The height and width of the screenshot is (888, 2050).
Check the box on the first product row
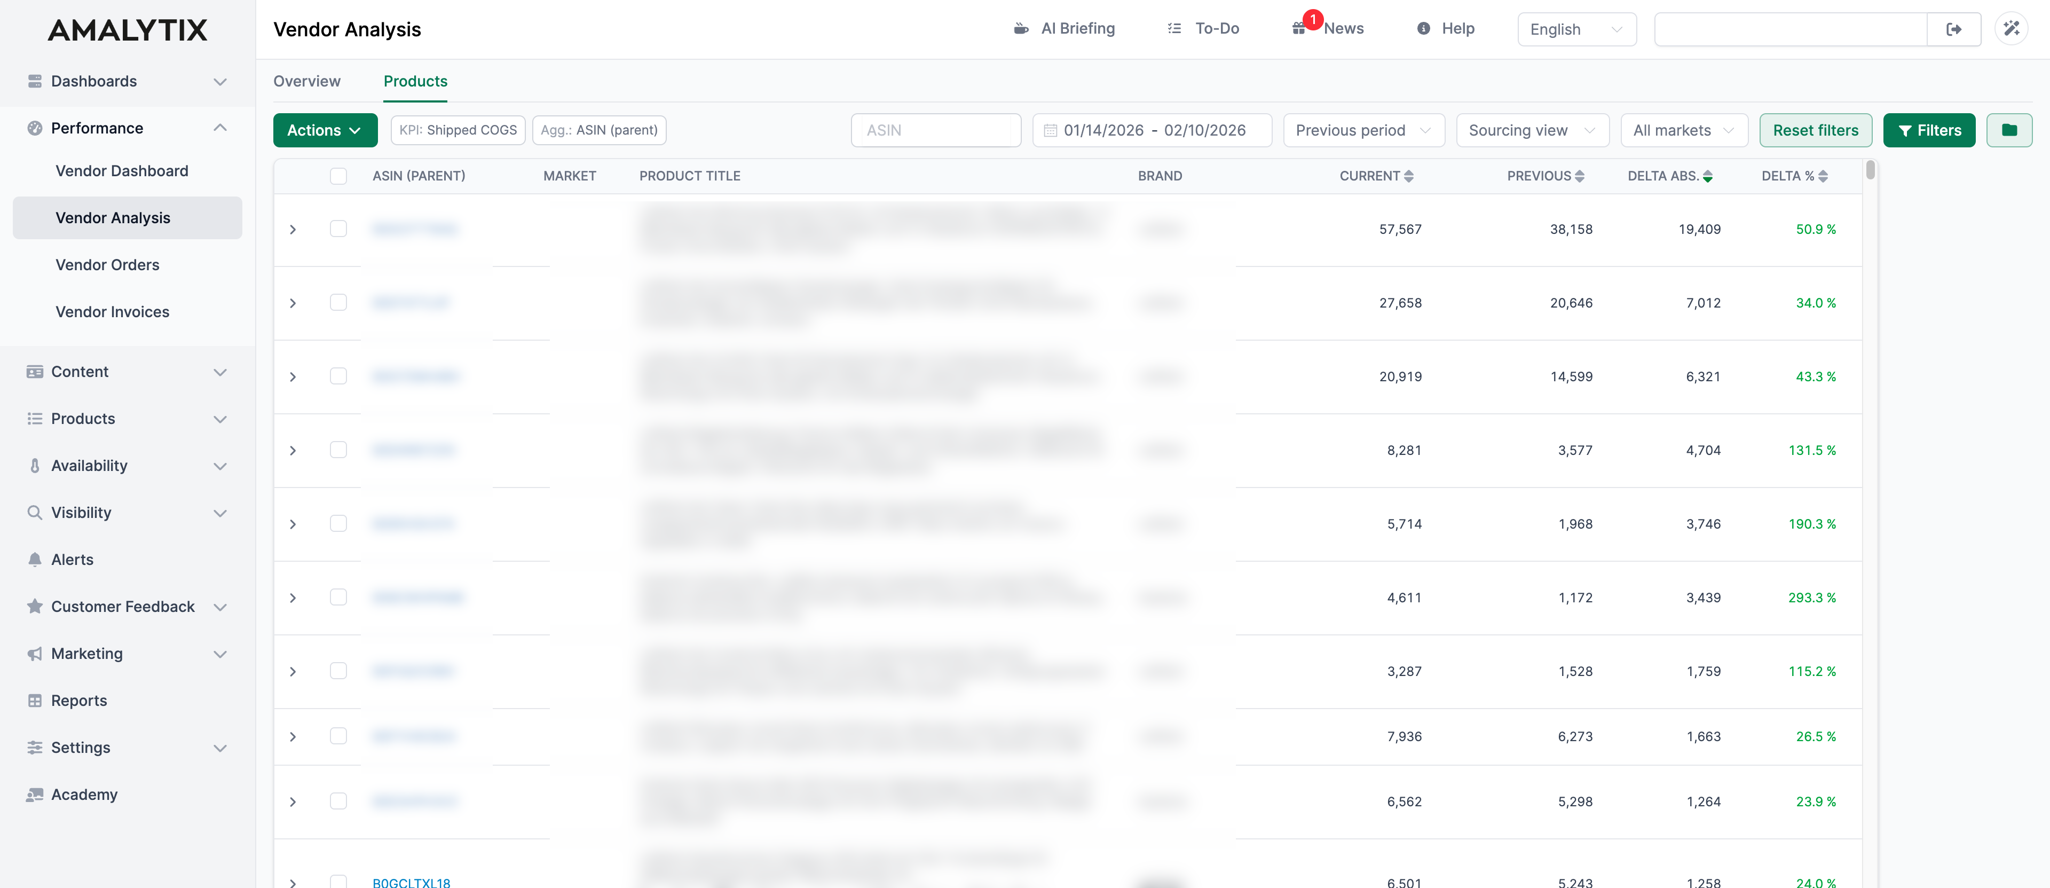[x=339, y=229]
